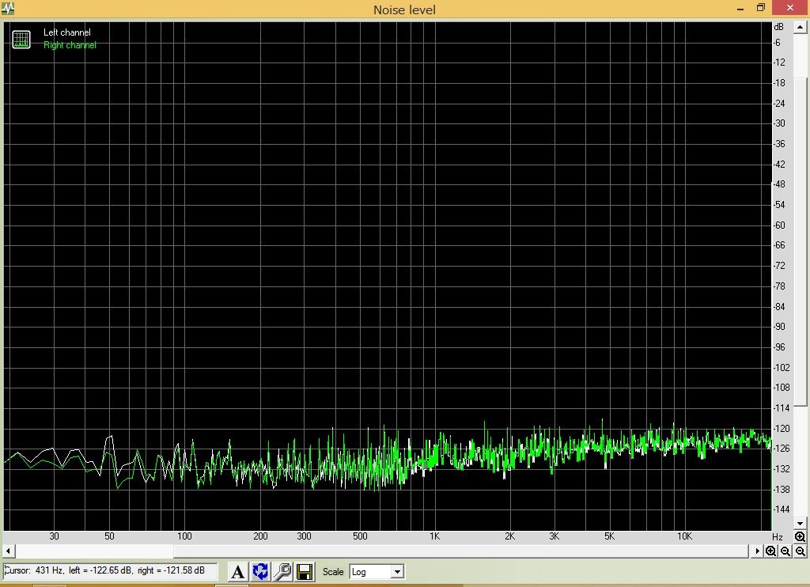
Task: Zoom in horizontally with the plus magnifier beside the scrollbar
Action: [x=770, y=551]
